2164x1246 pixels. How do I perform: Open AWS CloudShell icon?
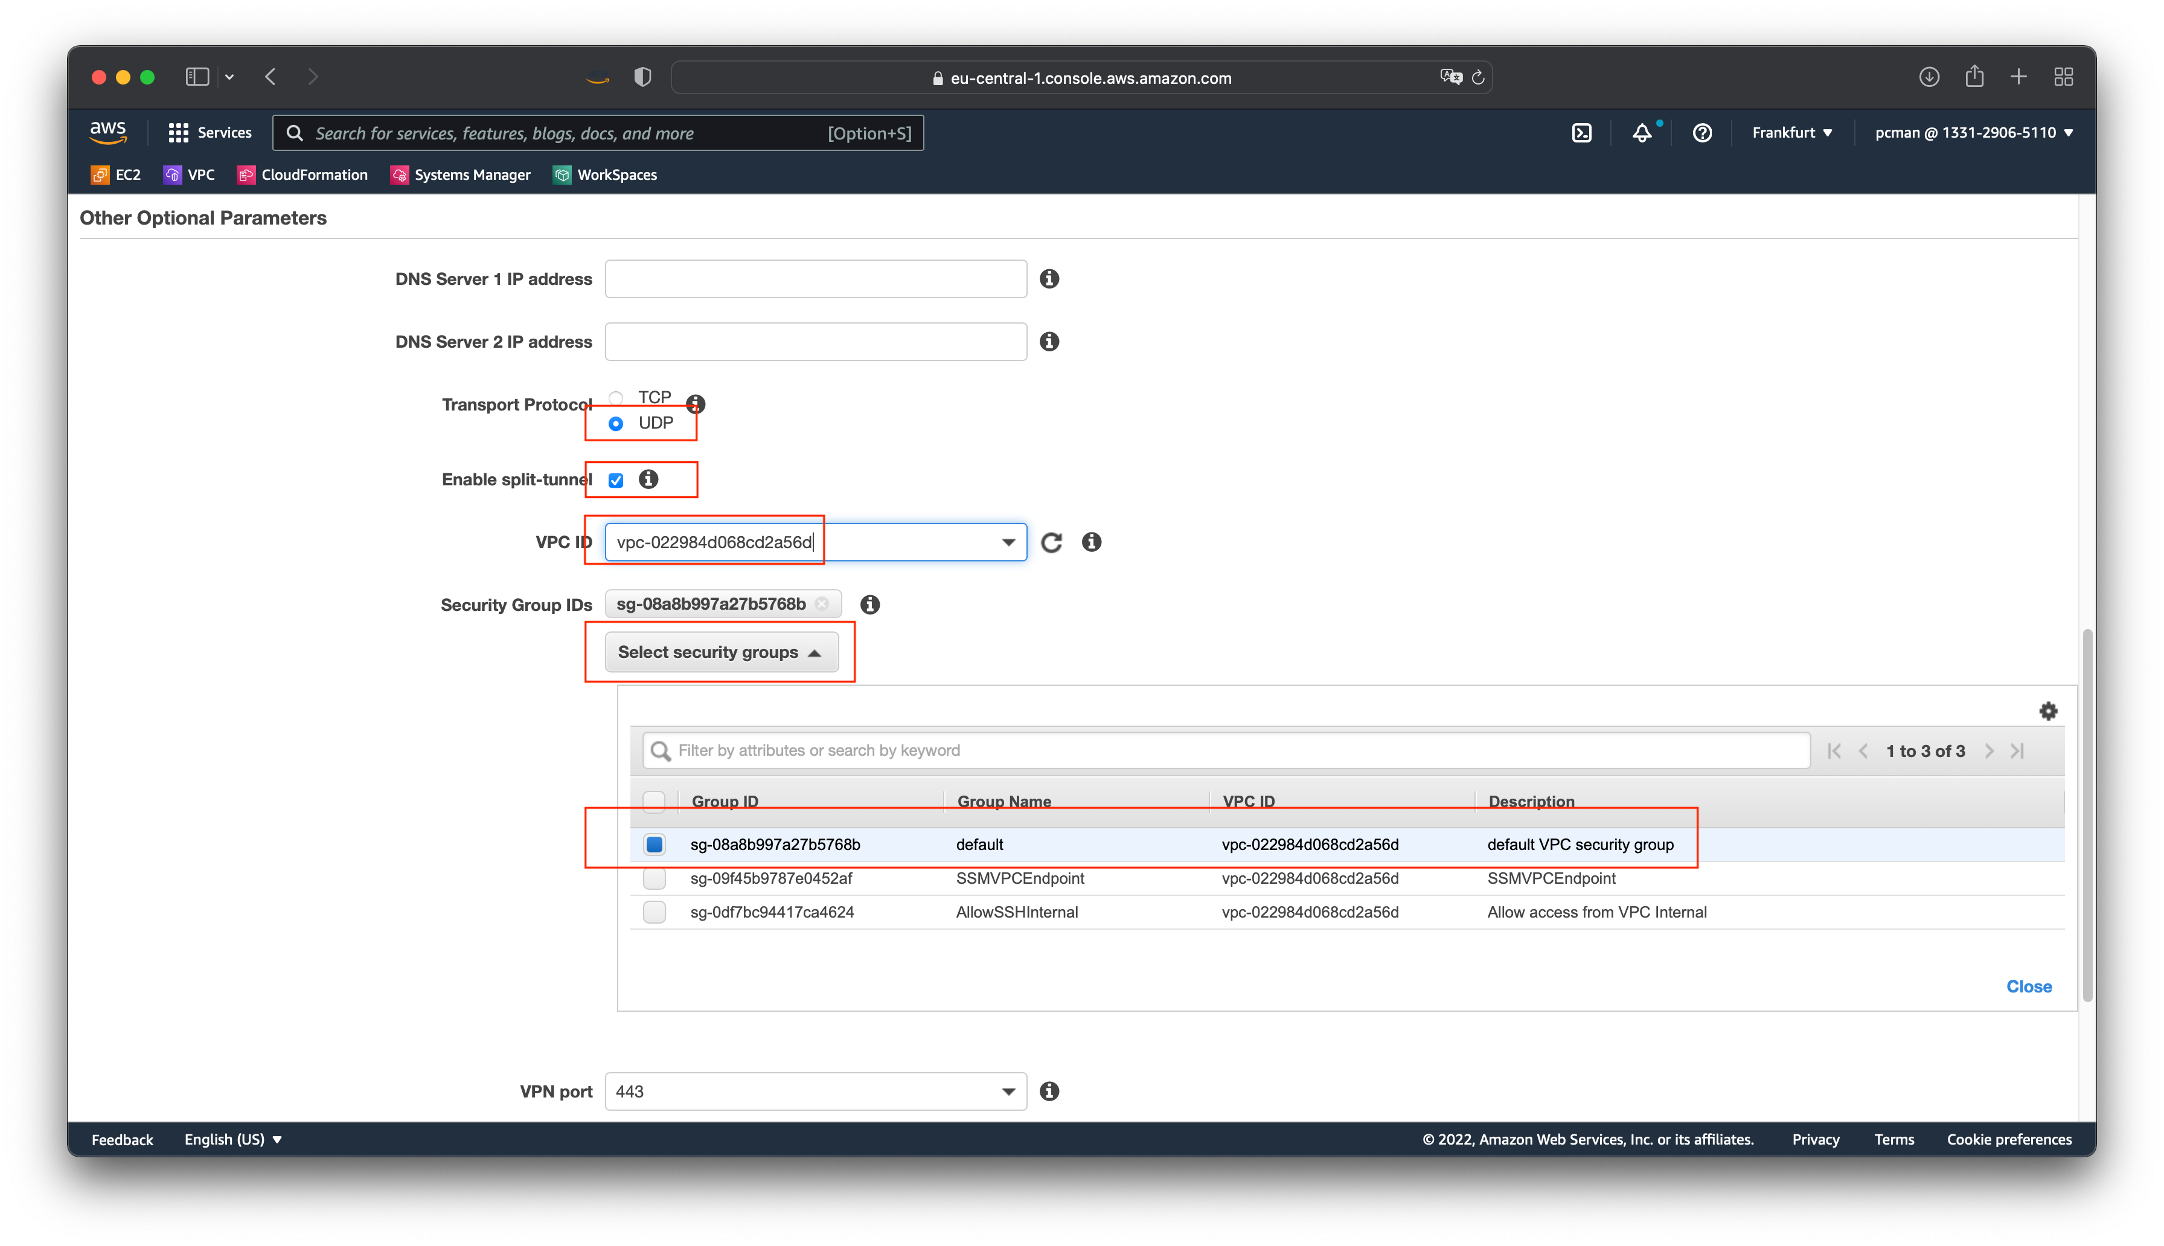point(1581,133)
